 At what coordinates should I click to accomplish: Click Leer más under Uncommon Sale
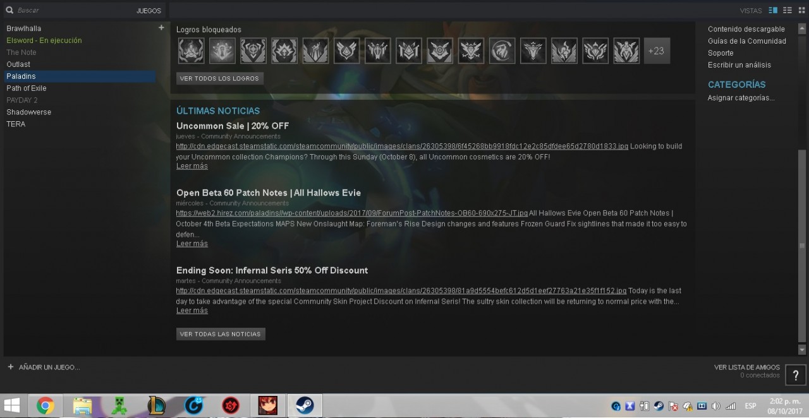click(x=192, y=166)
